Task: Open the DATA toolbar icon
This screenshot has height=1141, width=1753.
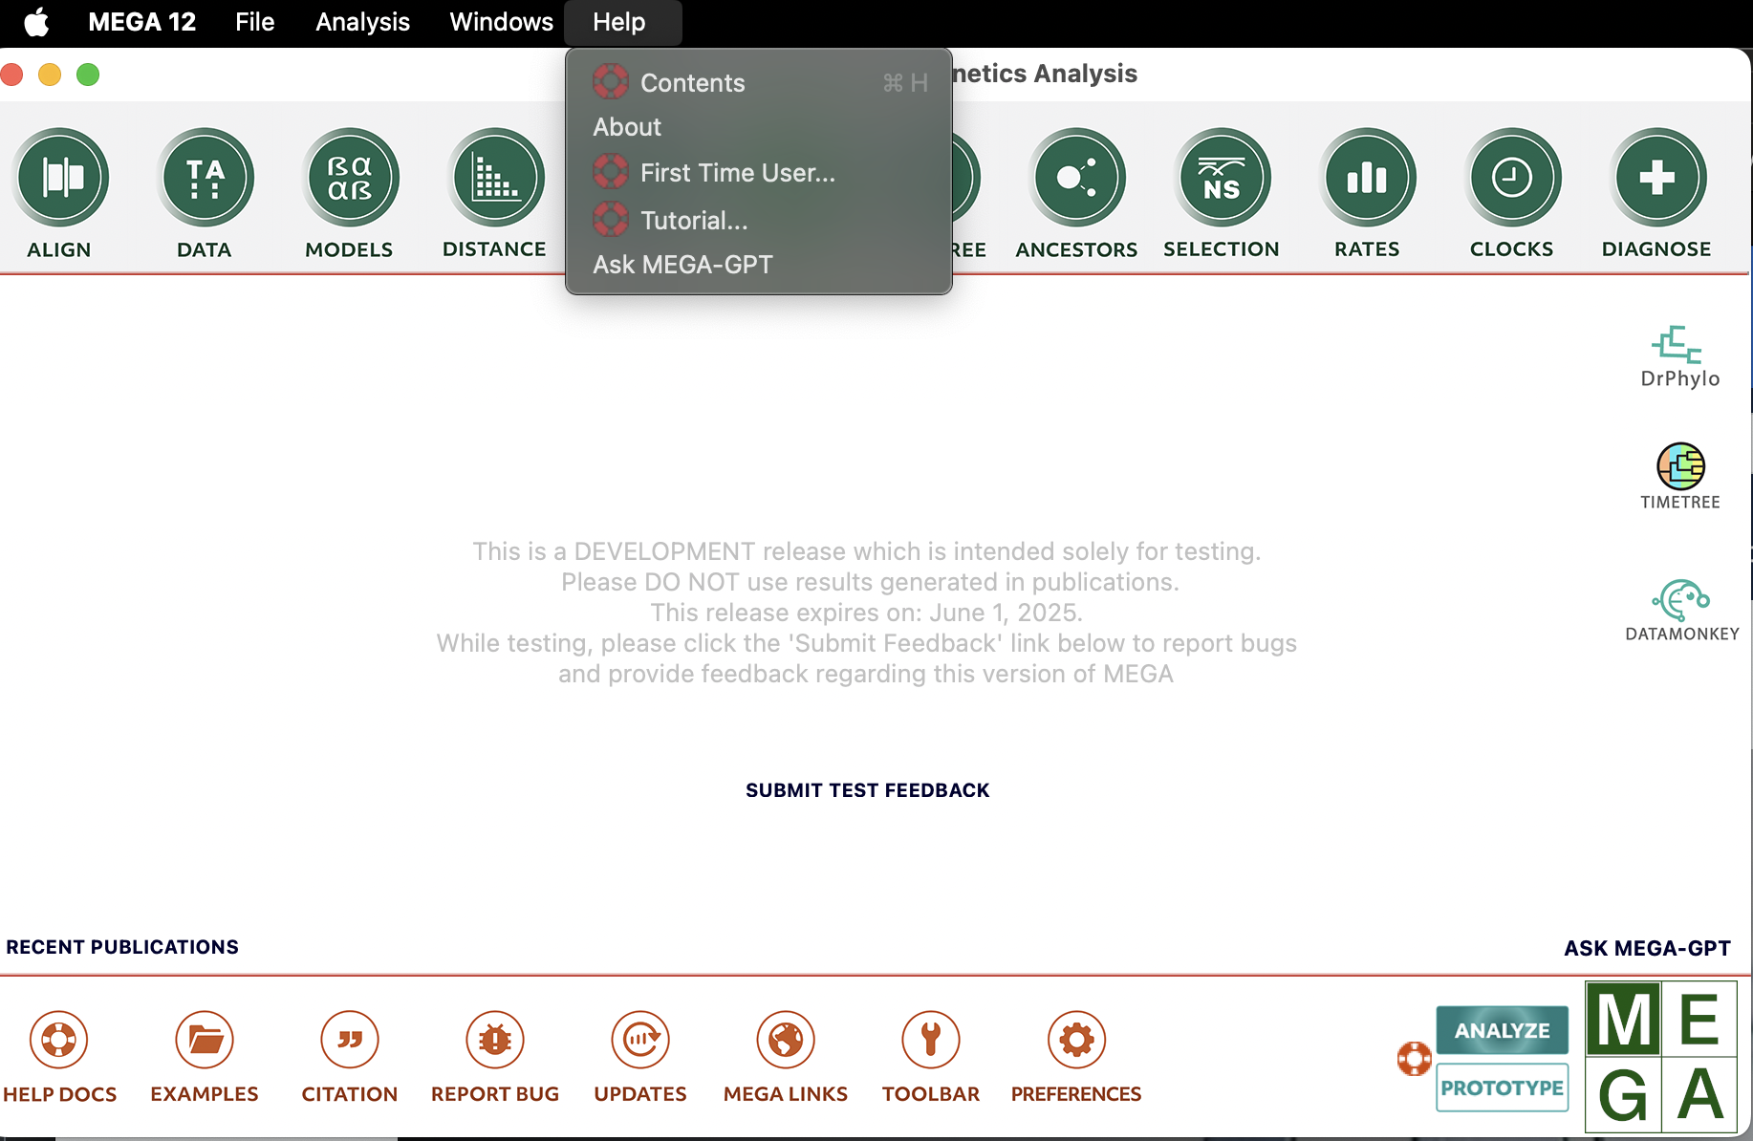Action: pyautogui.click(x=206, y=178)
